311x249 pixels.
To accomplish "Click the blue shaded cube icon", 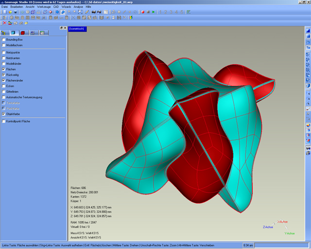I will [x=57, y=12].
